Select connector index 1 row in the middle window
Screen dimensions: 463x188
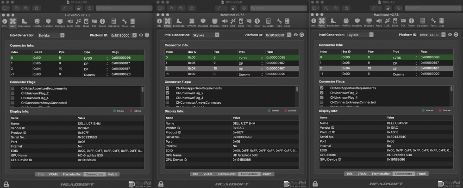(x=232, y=63)
